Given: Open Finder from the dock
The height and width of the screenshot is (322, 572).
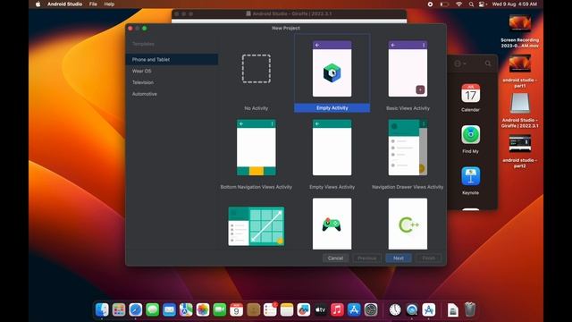Looking at the screenshot, I should click(x=102, y=309).
